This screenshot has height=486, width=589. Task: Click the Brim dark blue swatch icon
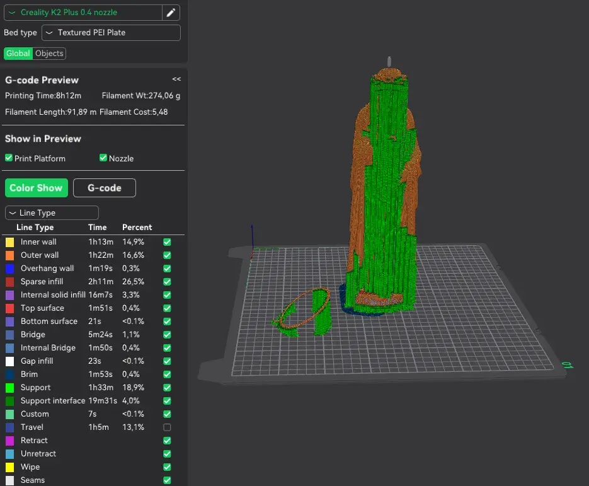click(x=10, y=374)
